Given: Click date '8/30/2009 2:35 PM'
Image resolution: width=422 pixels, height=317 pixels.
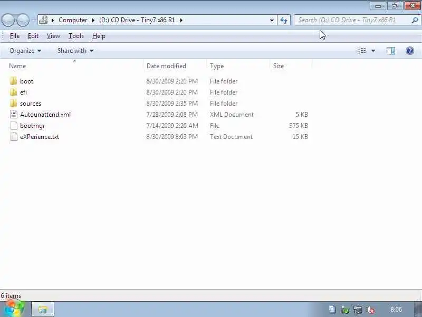Looking at the screenshot, I should pos(172,104).
